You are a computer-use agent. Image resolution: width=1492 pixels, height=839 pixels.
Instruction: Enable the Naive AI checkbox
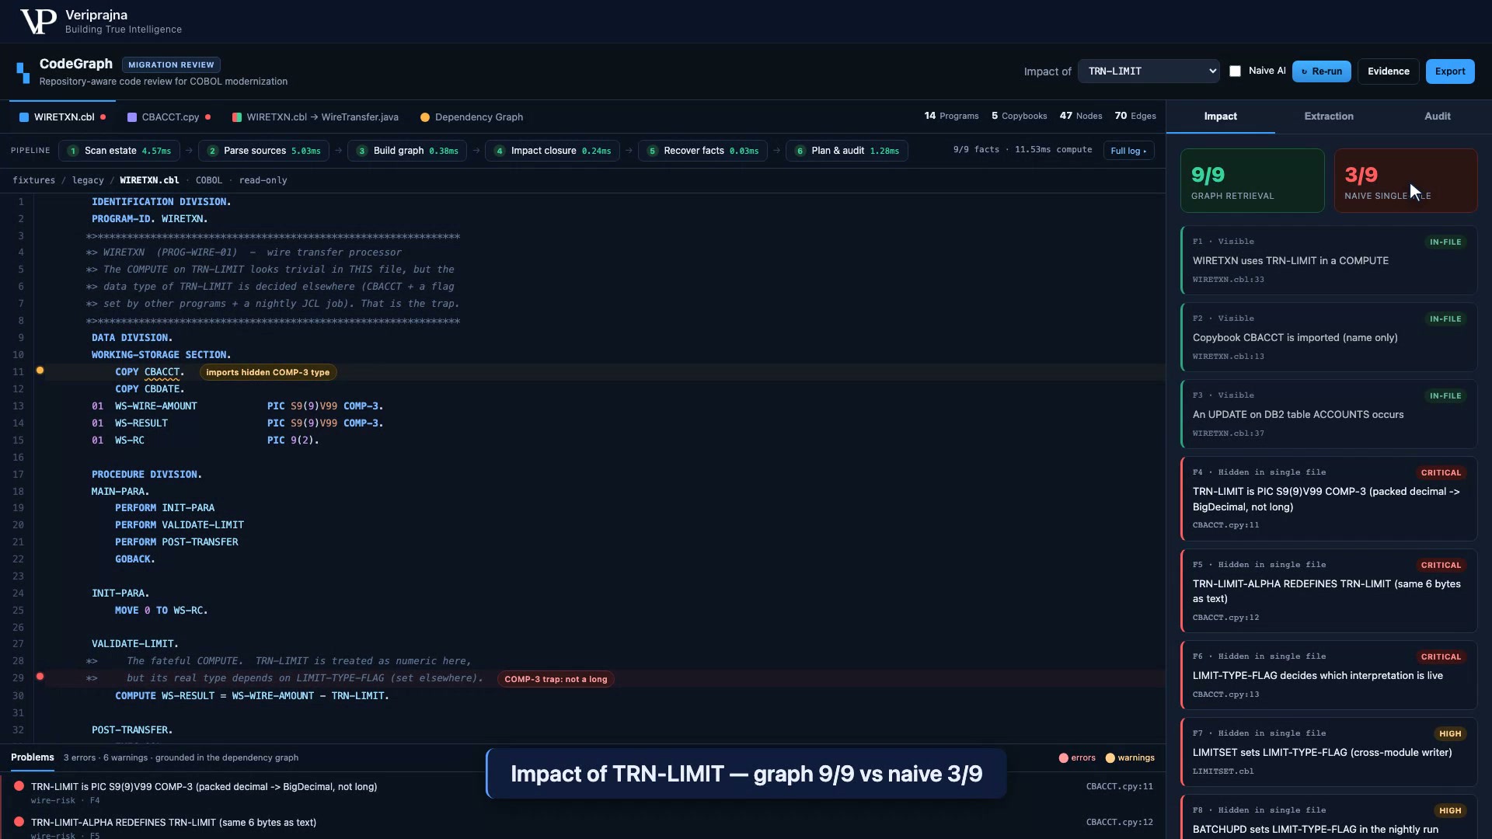click(x=1235, y=71)
